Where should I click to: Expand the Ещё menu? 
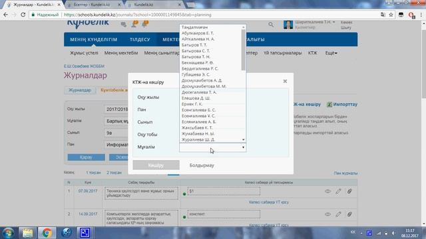coord(331,53)
